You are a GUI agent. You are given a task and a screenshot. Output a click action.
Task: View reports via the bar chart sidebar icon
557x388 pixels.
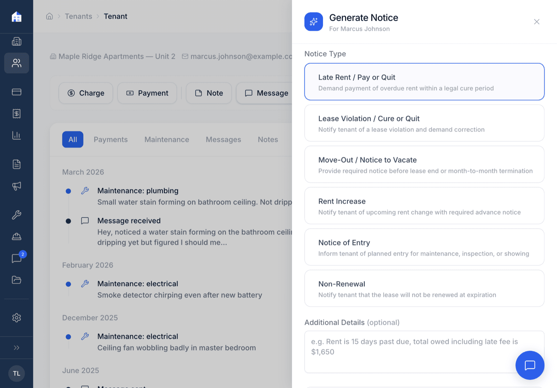click(x=16, y=135)
